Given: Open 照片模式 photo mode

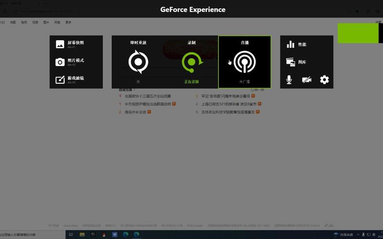Looking at the screenshot, I should [70, 62].
